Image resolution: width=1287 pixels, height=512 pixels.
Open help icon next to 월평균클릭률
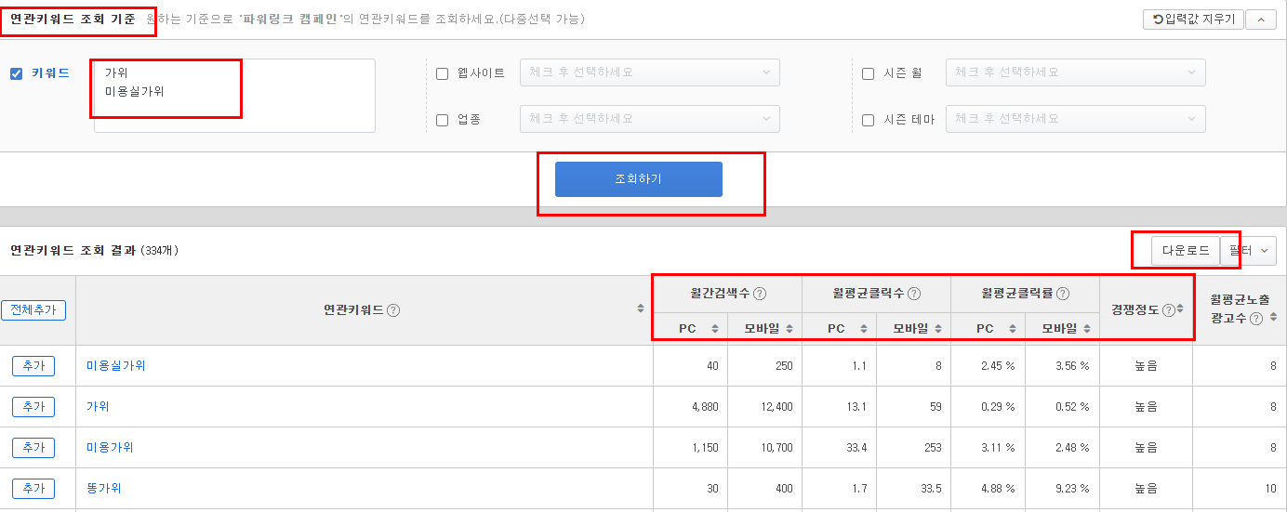pos(1063,294)
